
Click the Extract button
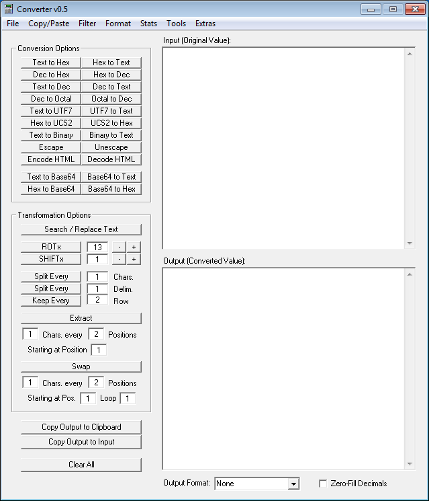click(x=81, y=318)
